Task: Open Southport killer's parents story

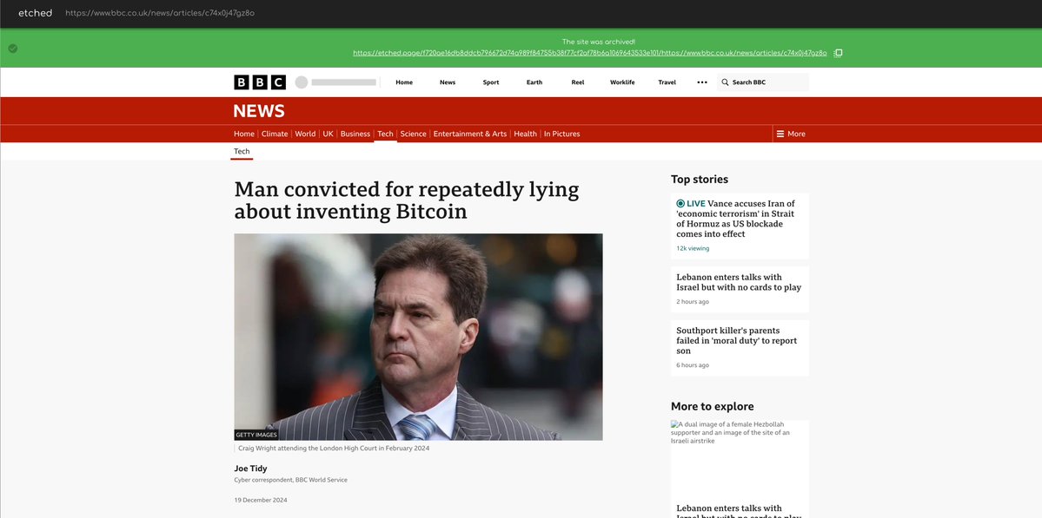Action: coord(736,341)
